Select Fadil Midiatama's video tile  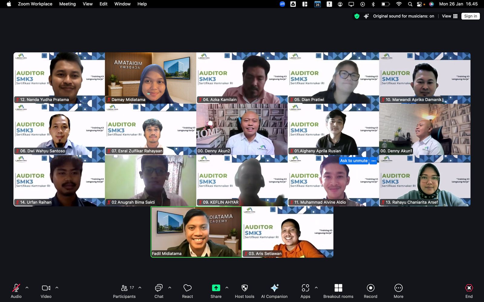point(196,232)
